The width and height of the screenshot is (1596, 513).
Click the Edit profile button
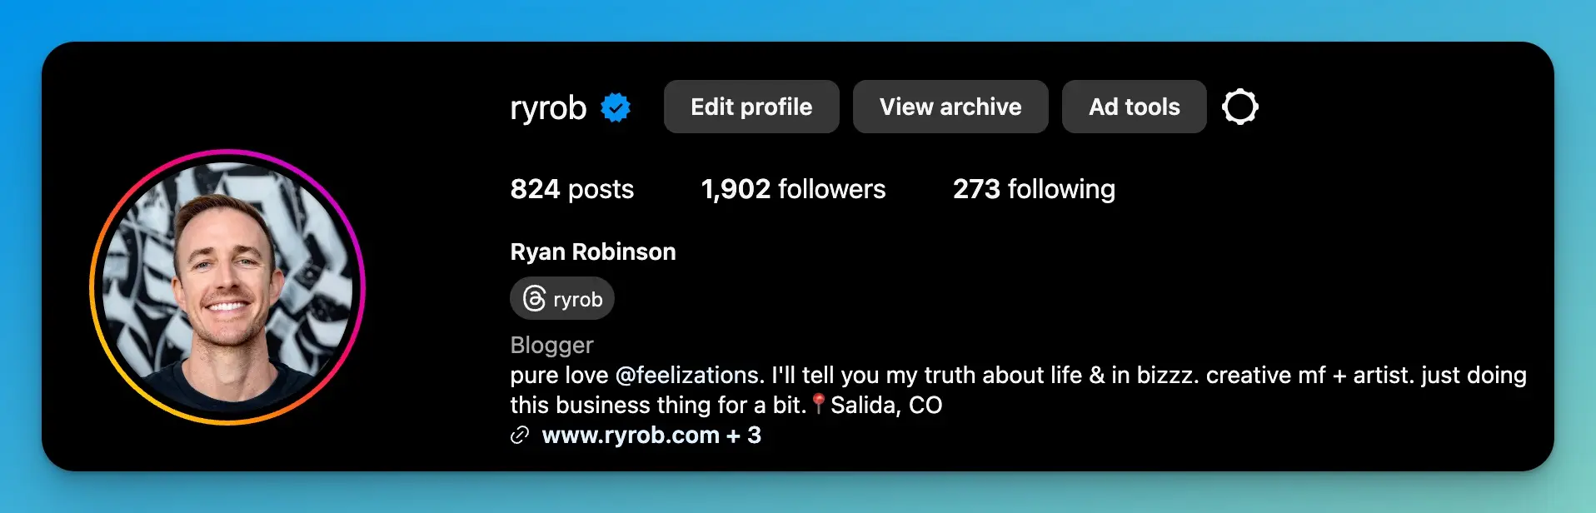click(x=751, y=107)
